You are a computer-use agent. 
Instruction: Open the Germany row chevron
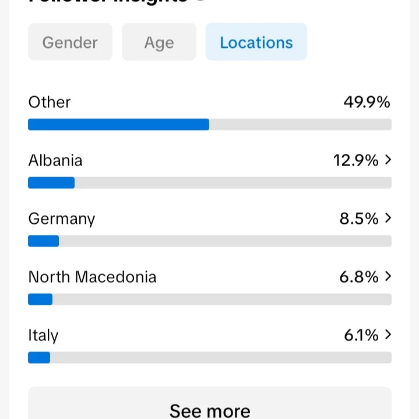tap(388, 219)
